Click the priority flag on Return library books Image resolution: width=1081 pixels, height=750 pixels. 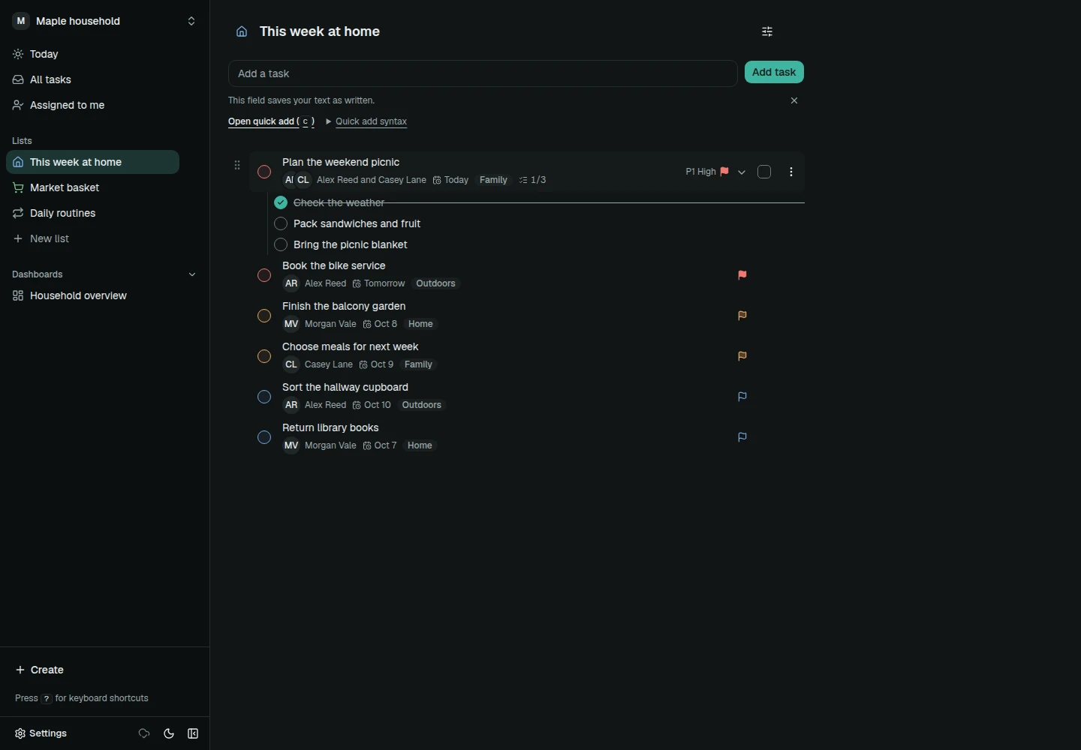[743, 437]
